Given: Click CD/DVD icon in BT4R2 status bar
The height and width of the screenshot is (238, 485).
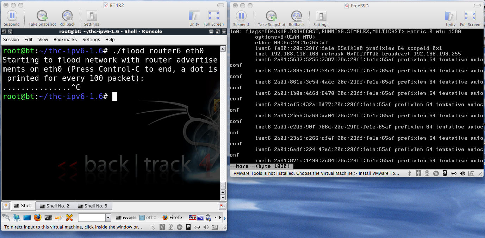Looking at the screenshot, I should pyautogui.click(x=179, y=227).
